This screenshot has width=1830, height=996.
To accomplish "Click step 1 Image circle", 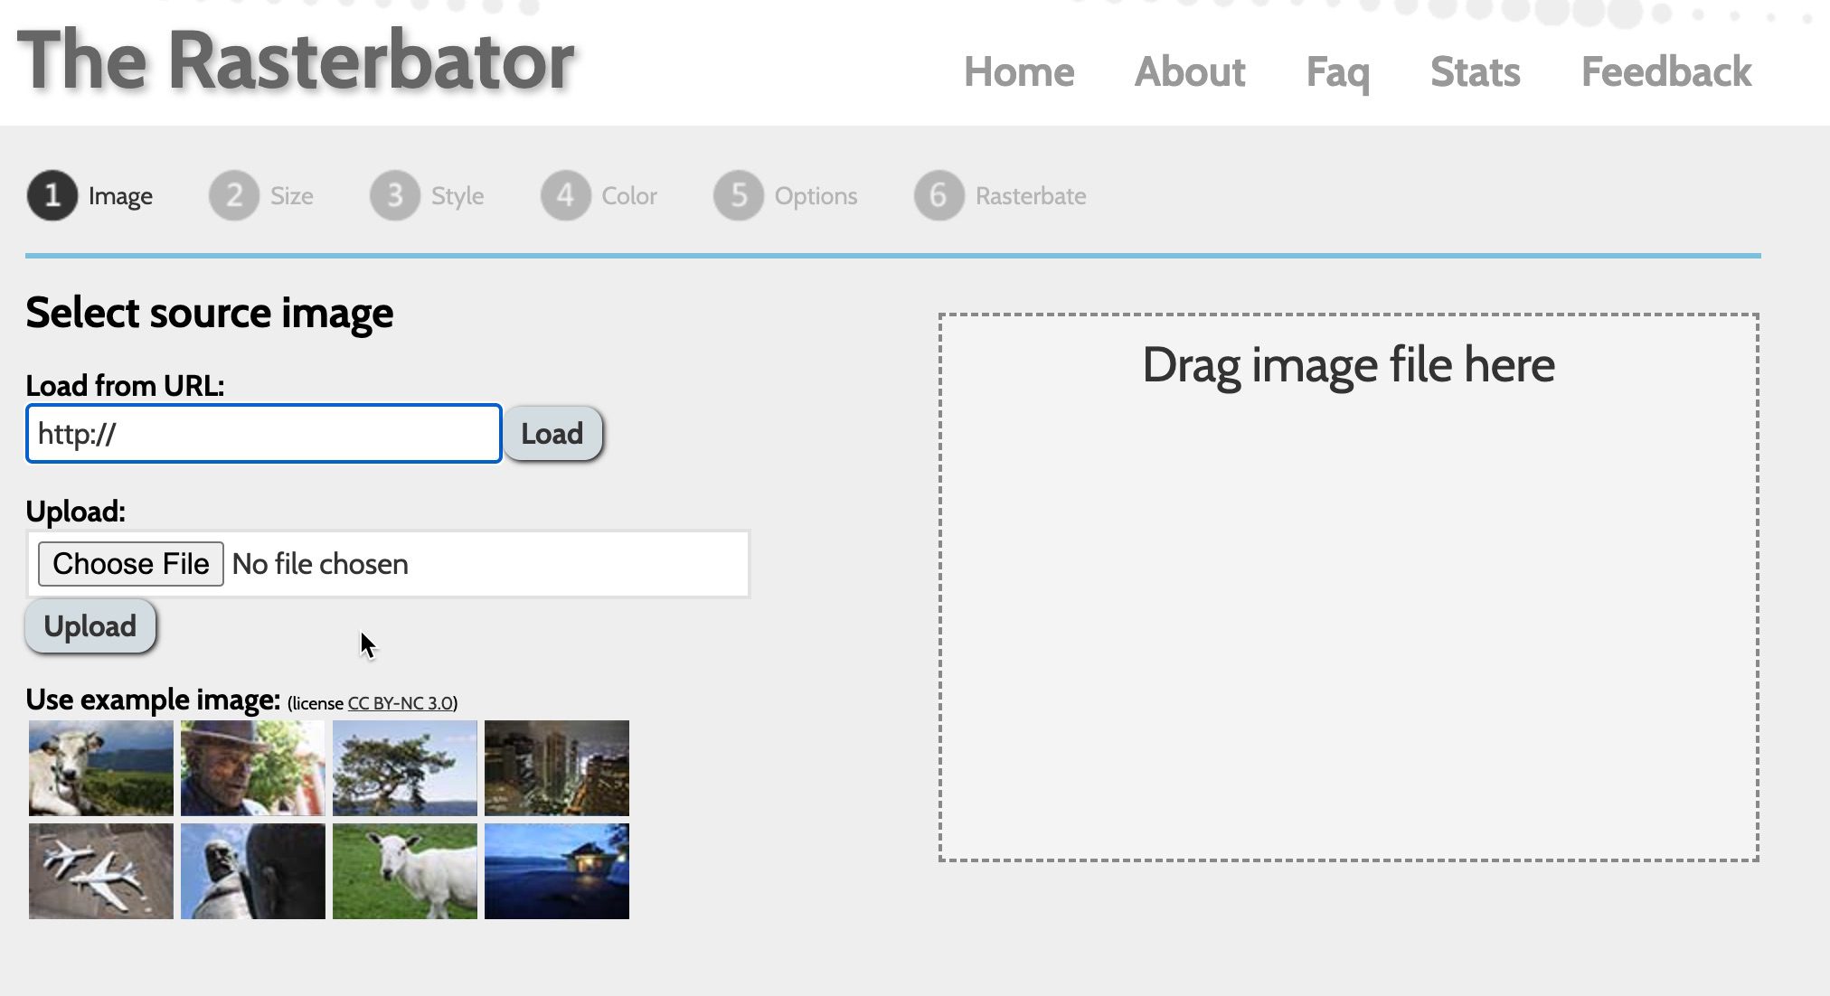I will pos(52,196).
